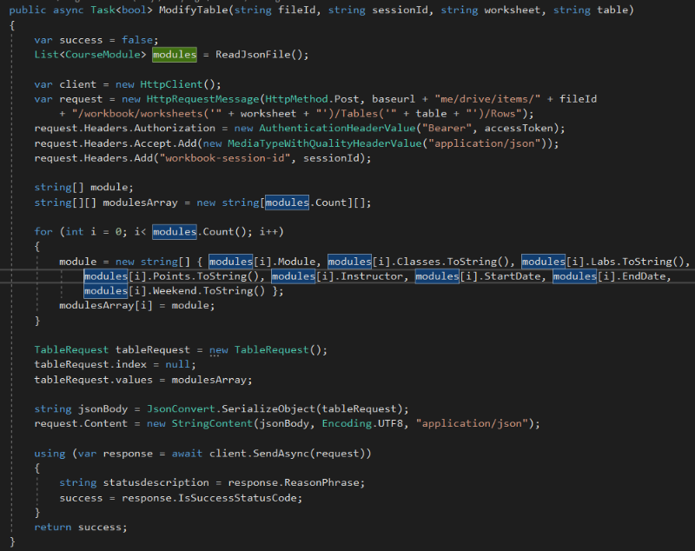Click the CourseModule type in the List declaration

tap(103, 55)
